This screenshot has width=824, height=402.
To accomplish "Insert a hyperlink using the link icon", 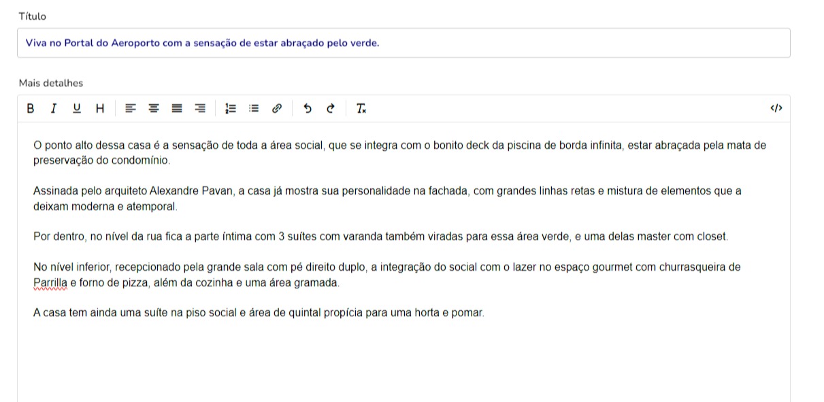I will point(277,108).
